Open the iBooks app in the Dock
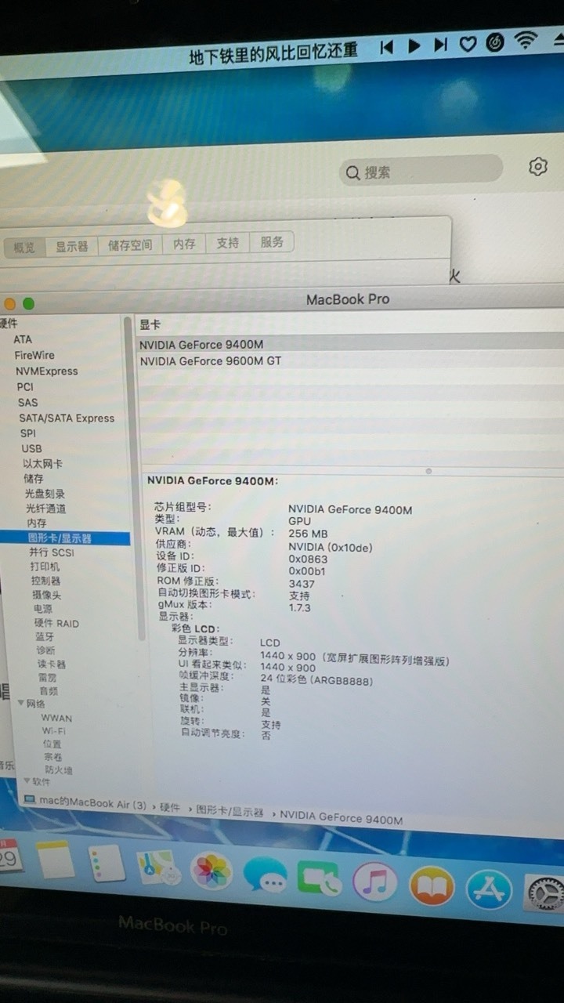Screen dimensions: 564x1003 (432, 886)
